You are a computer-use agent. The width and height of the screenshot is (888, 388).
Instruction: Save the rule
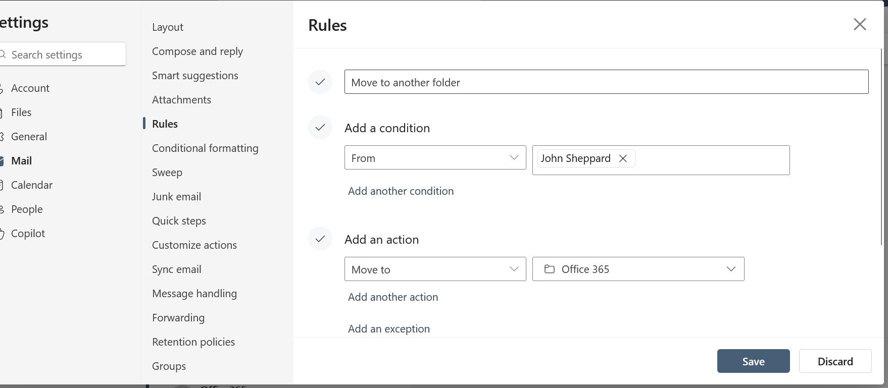(754, 361)
